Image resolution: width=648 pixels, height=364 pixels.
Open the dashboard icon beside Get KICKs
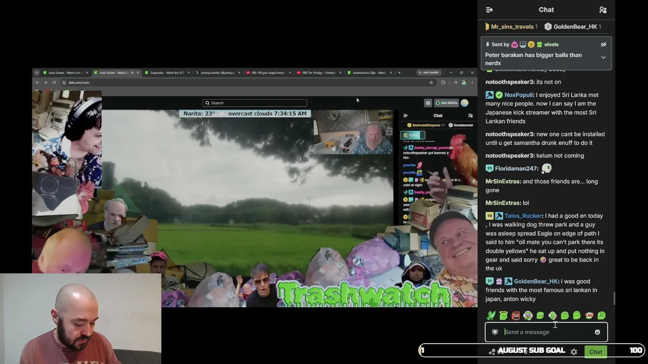[428, 103]
